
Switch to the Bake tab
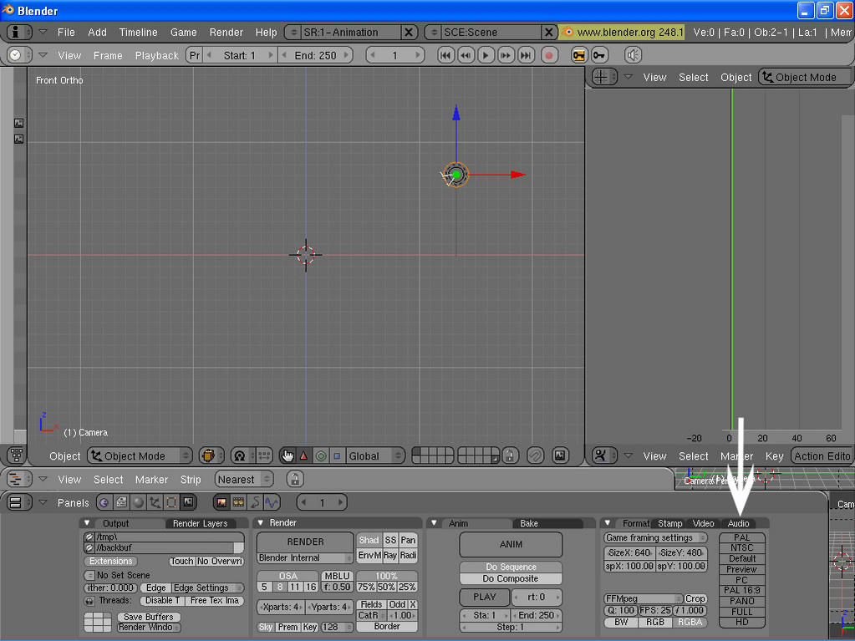coord(529,523)
